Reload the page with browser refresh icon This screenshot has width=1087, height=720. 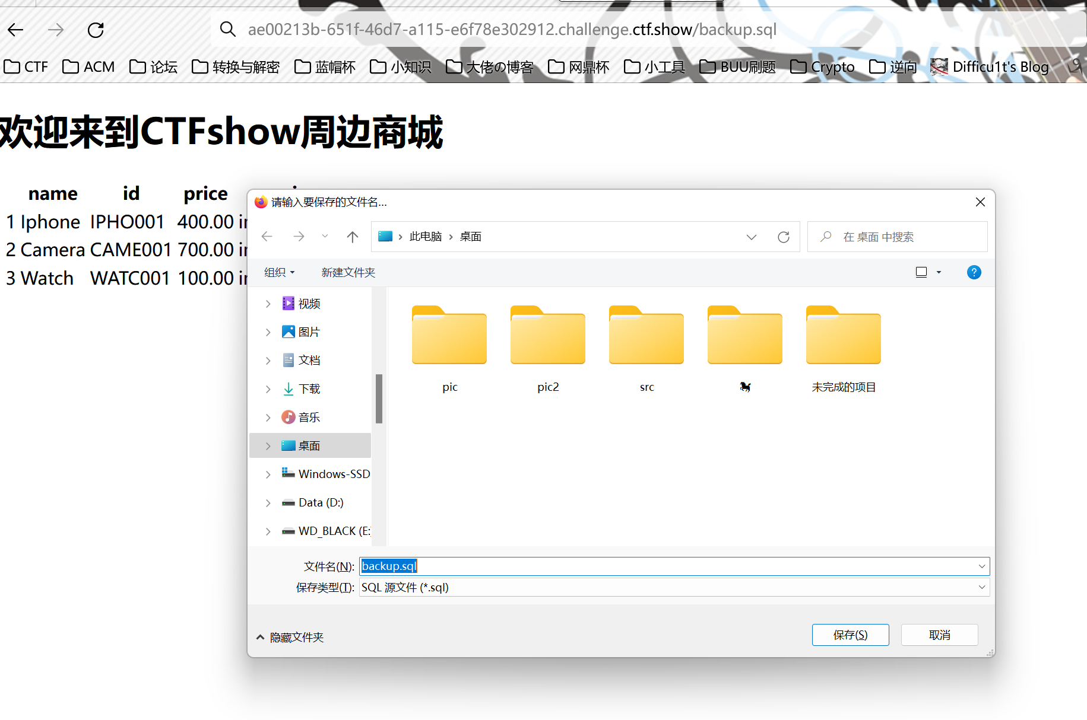click(96, 30)
